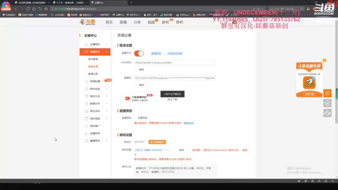
Task: Click the page vertical scrollbar
Action: coord(336,71)
